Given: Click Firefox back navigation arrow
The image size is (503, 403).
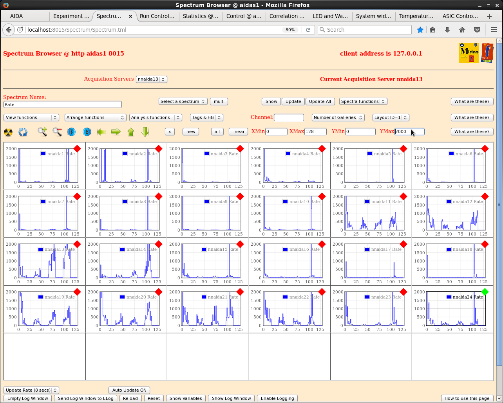Looking at the screenshot, I should pyautogui.click(x=9, y=30).
